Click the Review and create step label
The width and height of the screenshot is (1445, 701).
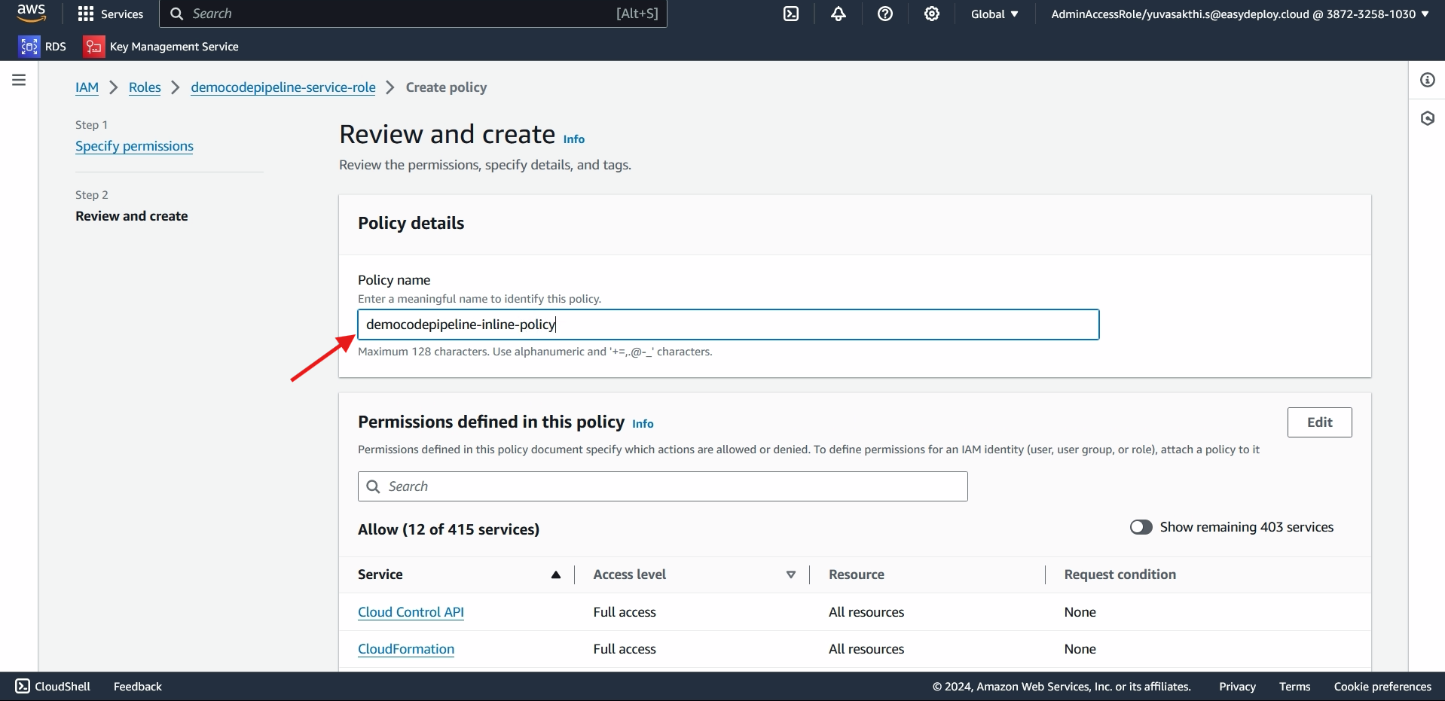(132, 216)
